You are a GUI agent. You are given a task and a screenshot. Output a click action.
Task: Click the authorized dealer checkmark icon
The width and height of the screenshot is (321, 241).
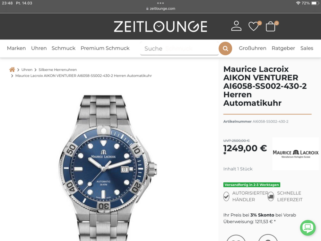226,196
